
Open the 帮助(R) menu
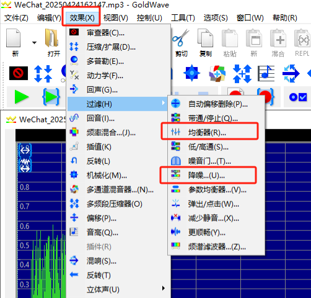point(285,18)
